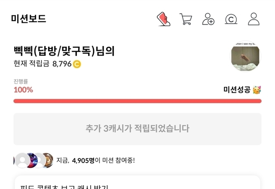Open the cash coin icon in header
Viewport: 275px width, 189px height.
tap(231, 19)
